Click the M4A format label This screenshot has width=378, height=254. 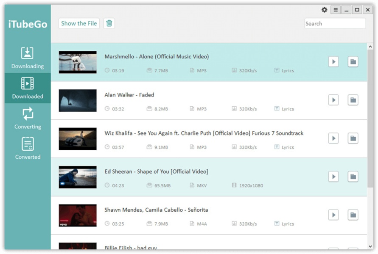point(202,224)
